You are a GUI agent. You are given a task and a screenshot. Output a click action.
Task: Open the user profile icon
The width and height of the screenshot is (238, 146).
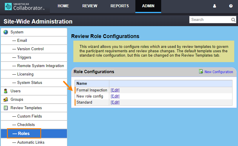click(x=215, y=6)
